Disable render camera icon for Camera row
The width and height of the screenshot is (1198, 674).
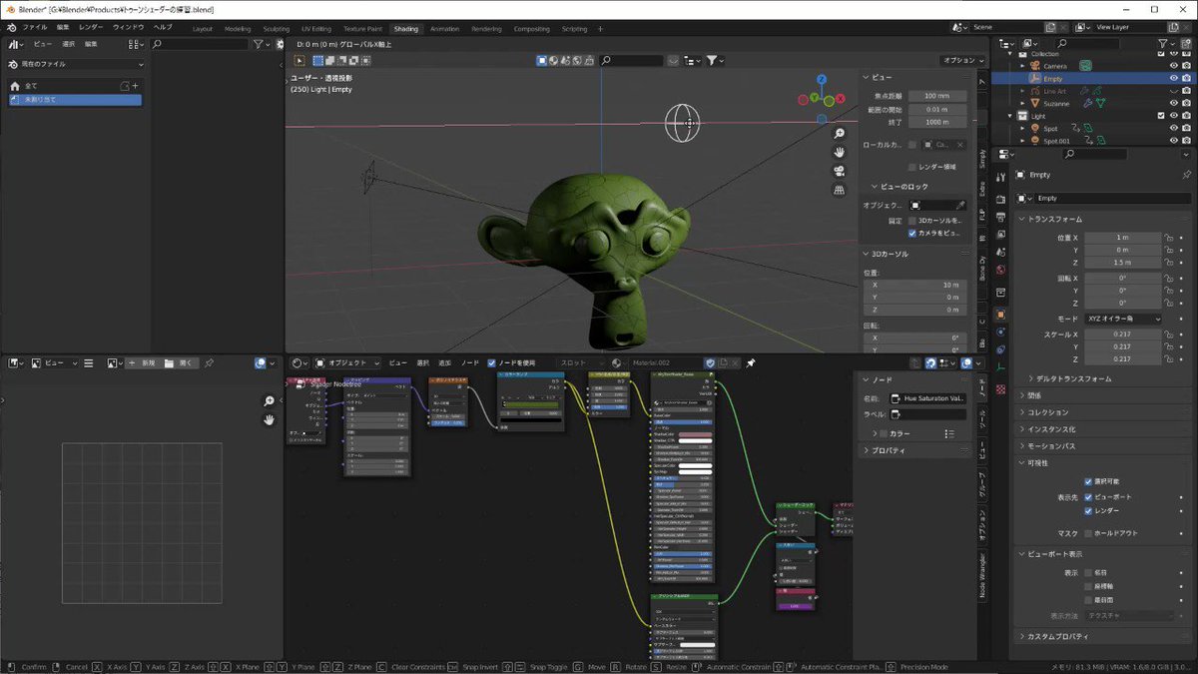[x=1187, y=66]
